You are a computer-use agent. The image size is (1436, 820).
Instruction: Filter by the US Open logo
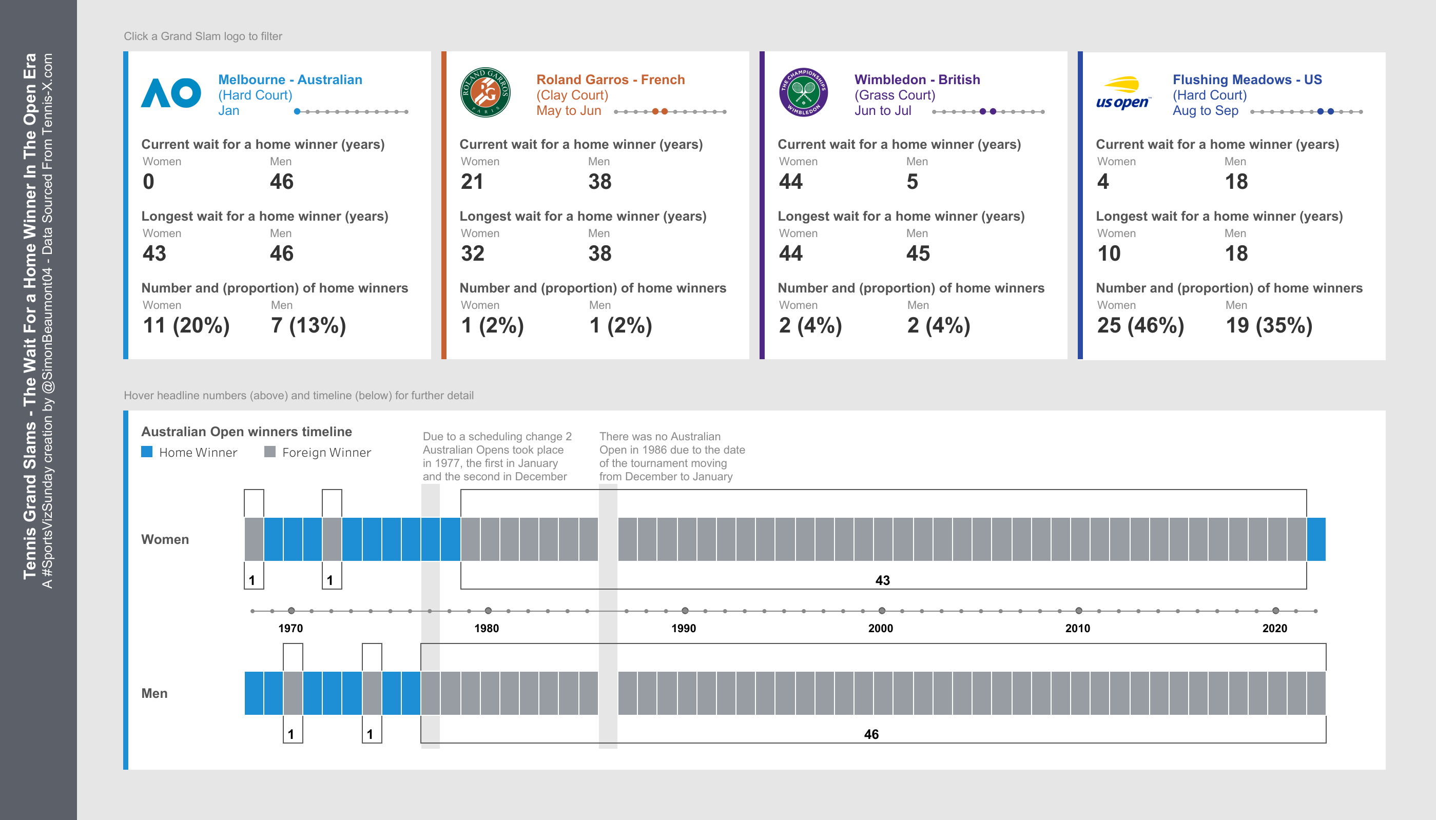(1123, 93)
